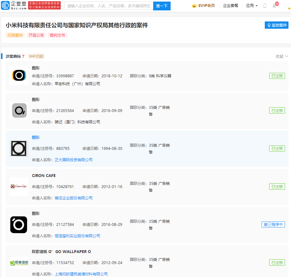This screenshot has width=291, height=277.
Task: Focus the company name search input field
Action: click(109, 6)
